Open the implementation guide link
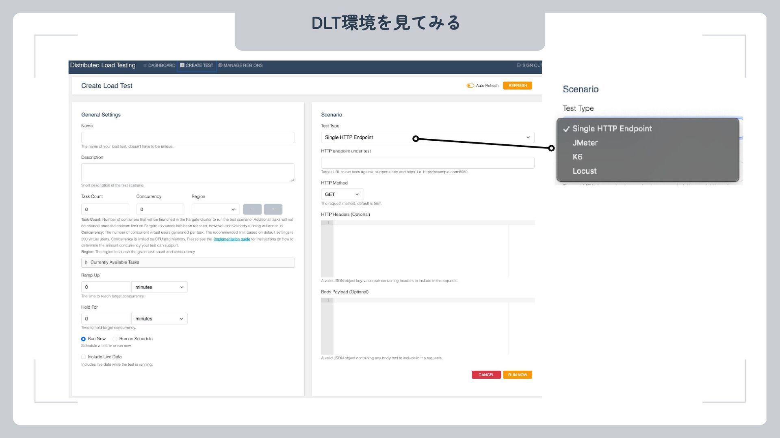The height and width of the screenshot is (438, 780). pyautogui.click(x=232, y=239)
